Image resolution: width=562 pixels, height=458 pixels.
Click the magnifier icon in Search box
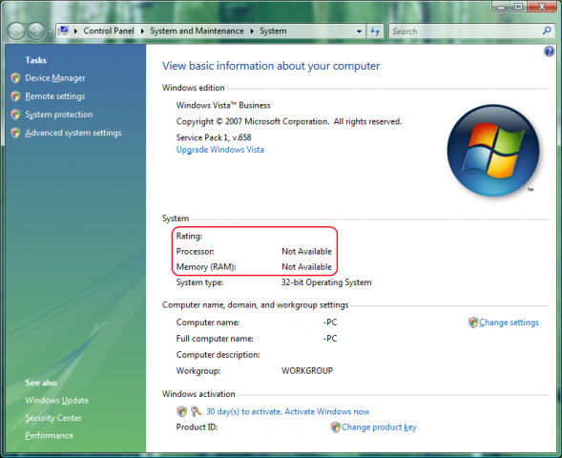[x=547, y=31]
